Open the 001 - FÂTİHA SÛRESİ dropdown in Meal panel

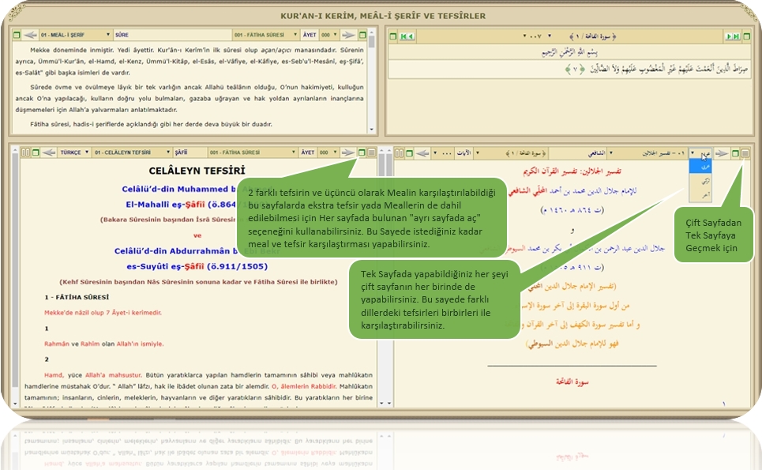click(x=265, y=35)
